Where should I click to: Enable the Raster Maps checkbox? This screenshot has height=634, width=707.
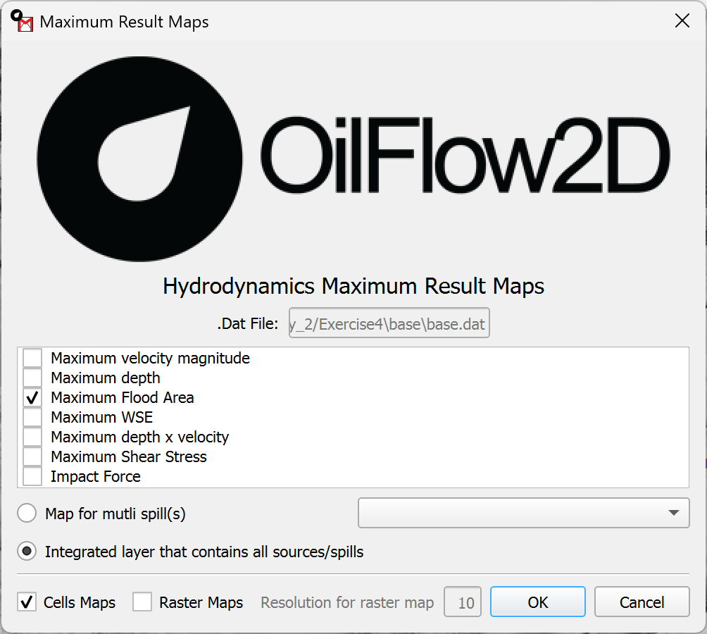[142, 602]
